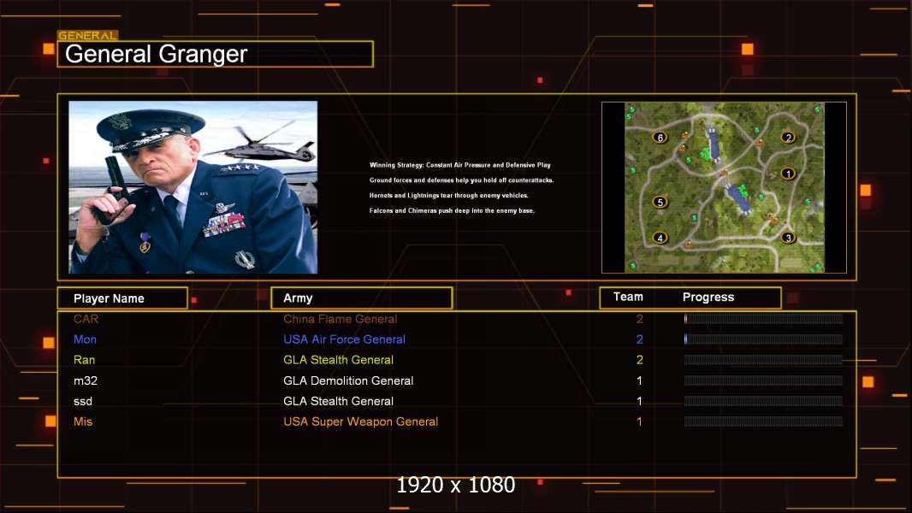Click the team number in ssd's row
The image size is (912, 513).
pyautogui.click(x=639, y=401)
